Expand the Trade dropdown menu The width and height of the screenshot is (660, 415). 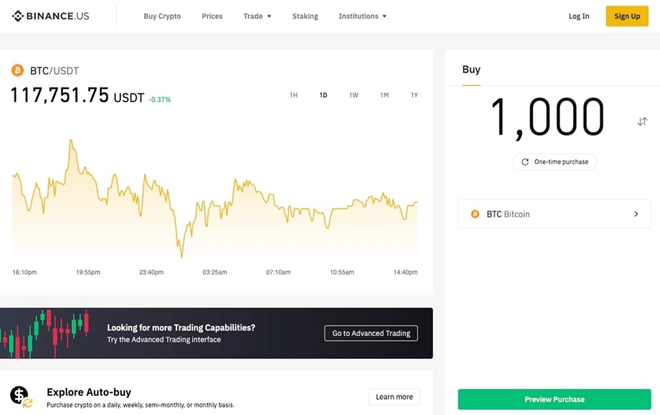point(257,16)
